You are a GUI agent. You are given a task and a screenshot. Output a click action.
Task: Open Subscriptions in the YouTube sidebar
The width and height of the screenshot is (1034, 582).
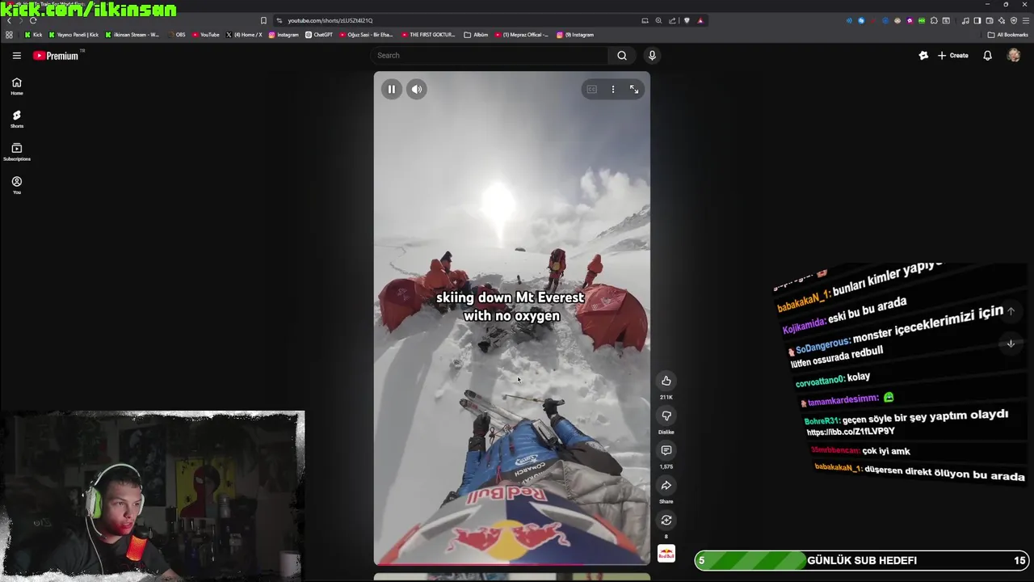(17, 153)
